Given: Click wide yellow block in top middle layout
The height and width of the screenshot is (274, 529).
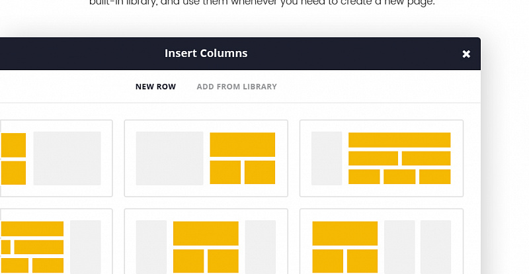Looking at the screenshot, I should tap(242, 144).
